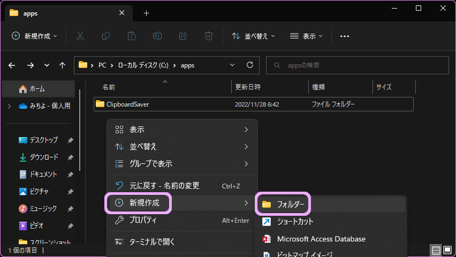
Task: Click ローカル ディスク (C:) breadcrumb
Action: (x=143, y=65)
